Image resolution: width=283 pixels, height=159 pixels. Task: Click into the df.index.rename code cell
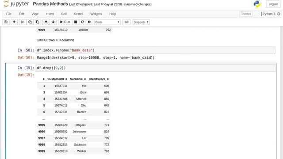point(156,50)
